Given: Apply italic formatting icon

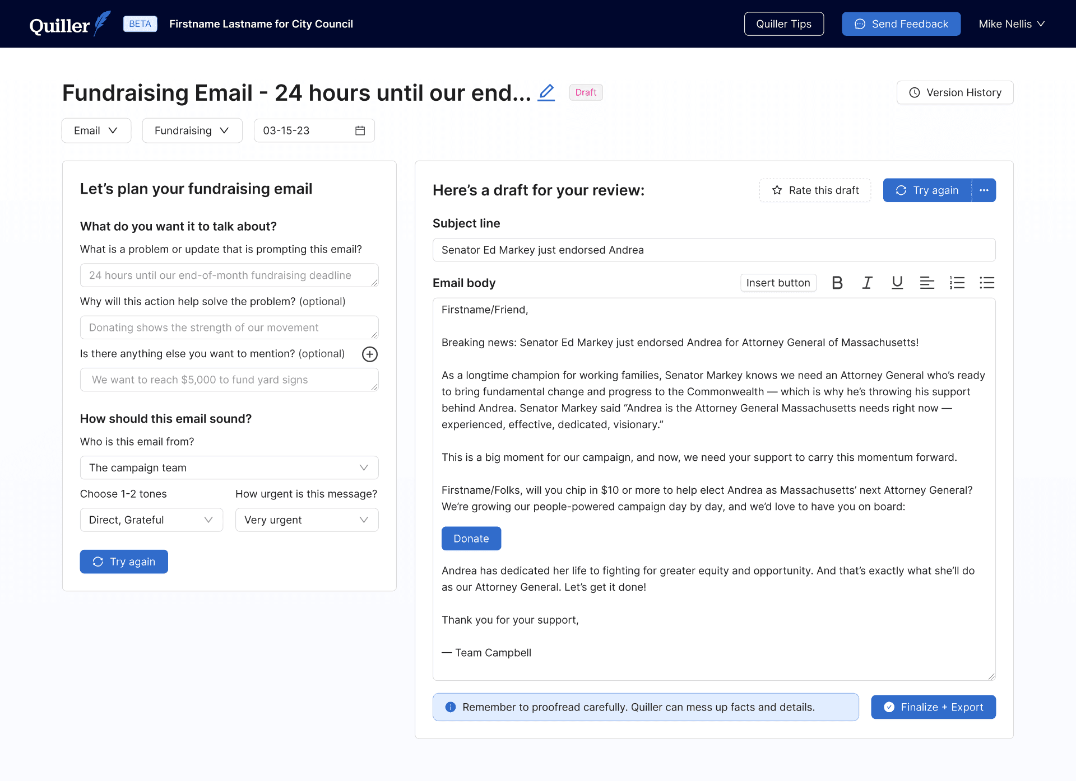Looking at the screenshot, I should [x=867, y=283].
